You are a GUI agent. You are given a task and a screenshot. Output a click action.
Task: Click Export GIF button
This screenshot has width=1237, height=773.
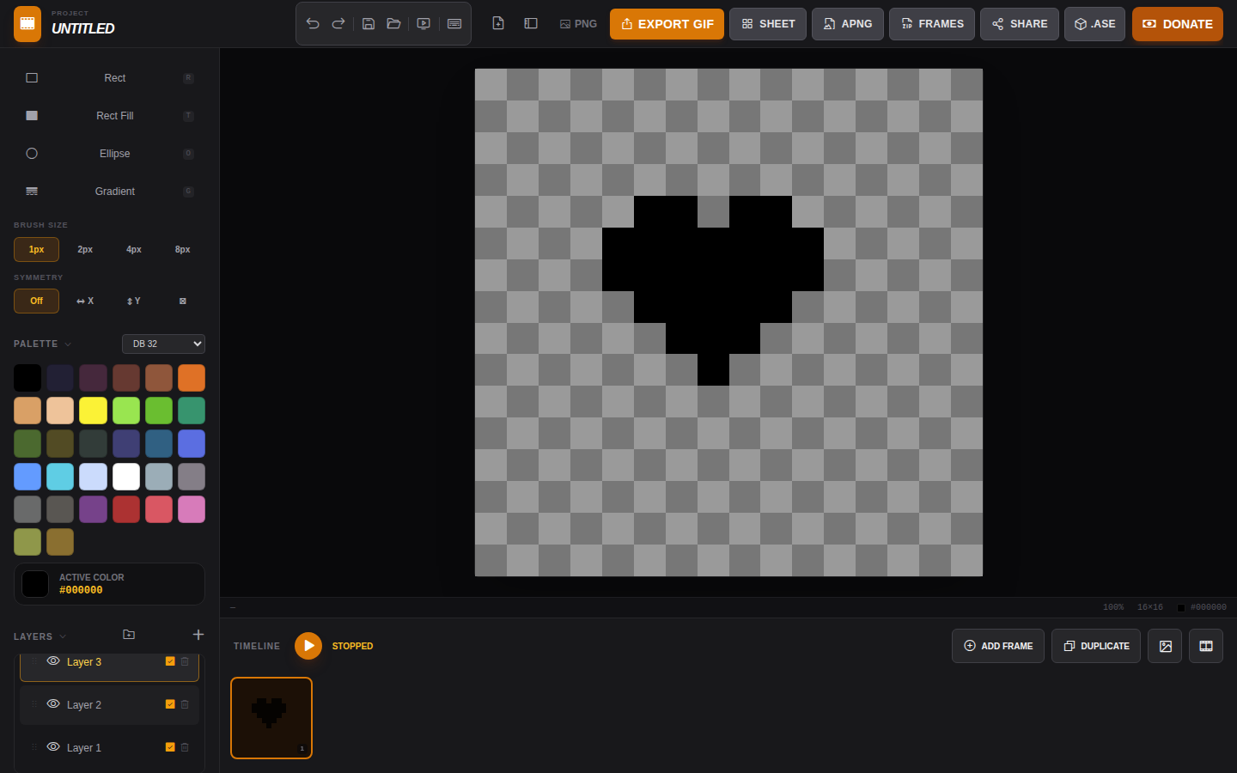point(667,24)
